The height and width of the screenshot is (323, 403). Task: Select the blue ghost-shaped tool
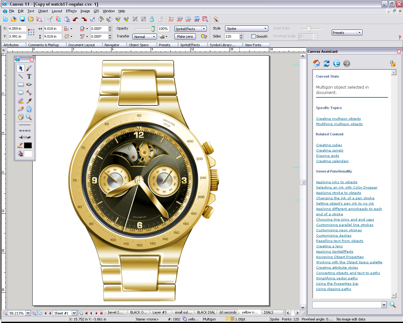29,109
